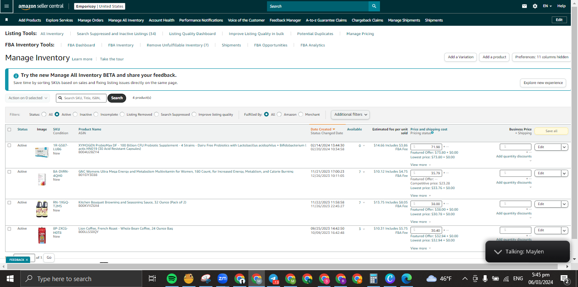578x287 pixels.
Task: Click the Add a Variation button
Action: pyautogui.click(x=461, y=57)
